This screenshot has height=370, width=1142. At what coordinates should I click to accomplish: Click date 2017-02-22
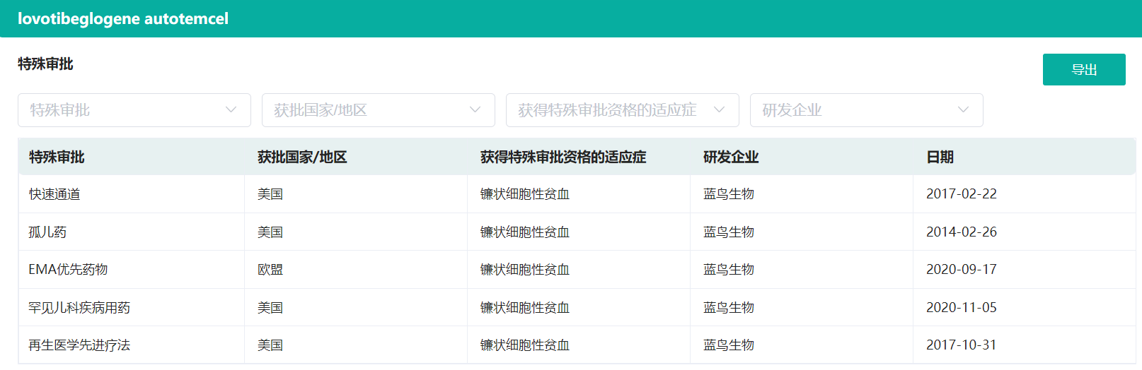pos(962,194)
